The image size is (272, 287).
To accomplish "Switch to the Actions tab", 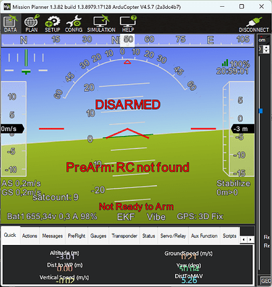I will coord(30,236).
